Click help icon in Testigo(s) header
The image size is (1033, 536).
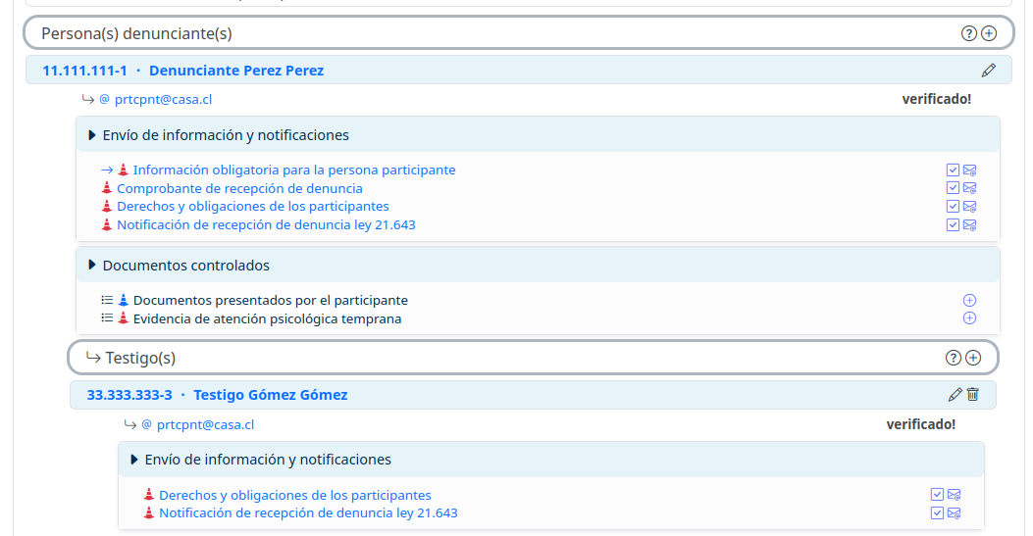coord(953,358)
